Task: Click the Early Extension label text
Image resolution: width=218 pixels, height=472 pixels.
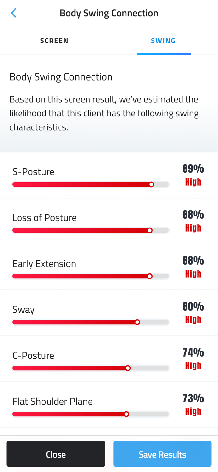Action: tap(44, 263)
